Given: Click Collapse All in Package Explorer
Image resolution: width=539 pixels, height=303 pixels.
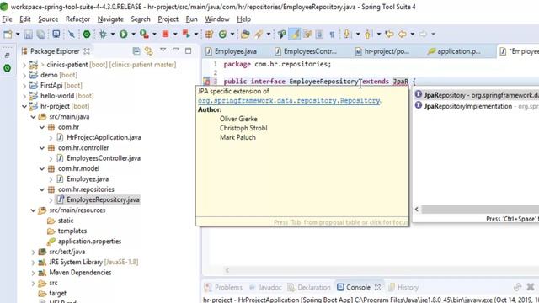Looking at the screenshot, I should pyautogui.click(x=136, y=51).
